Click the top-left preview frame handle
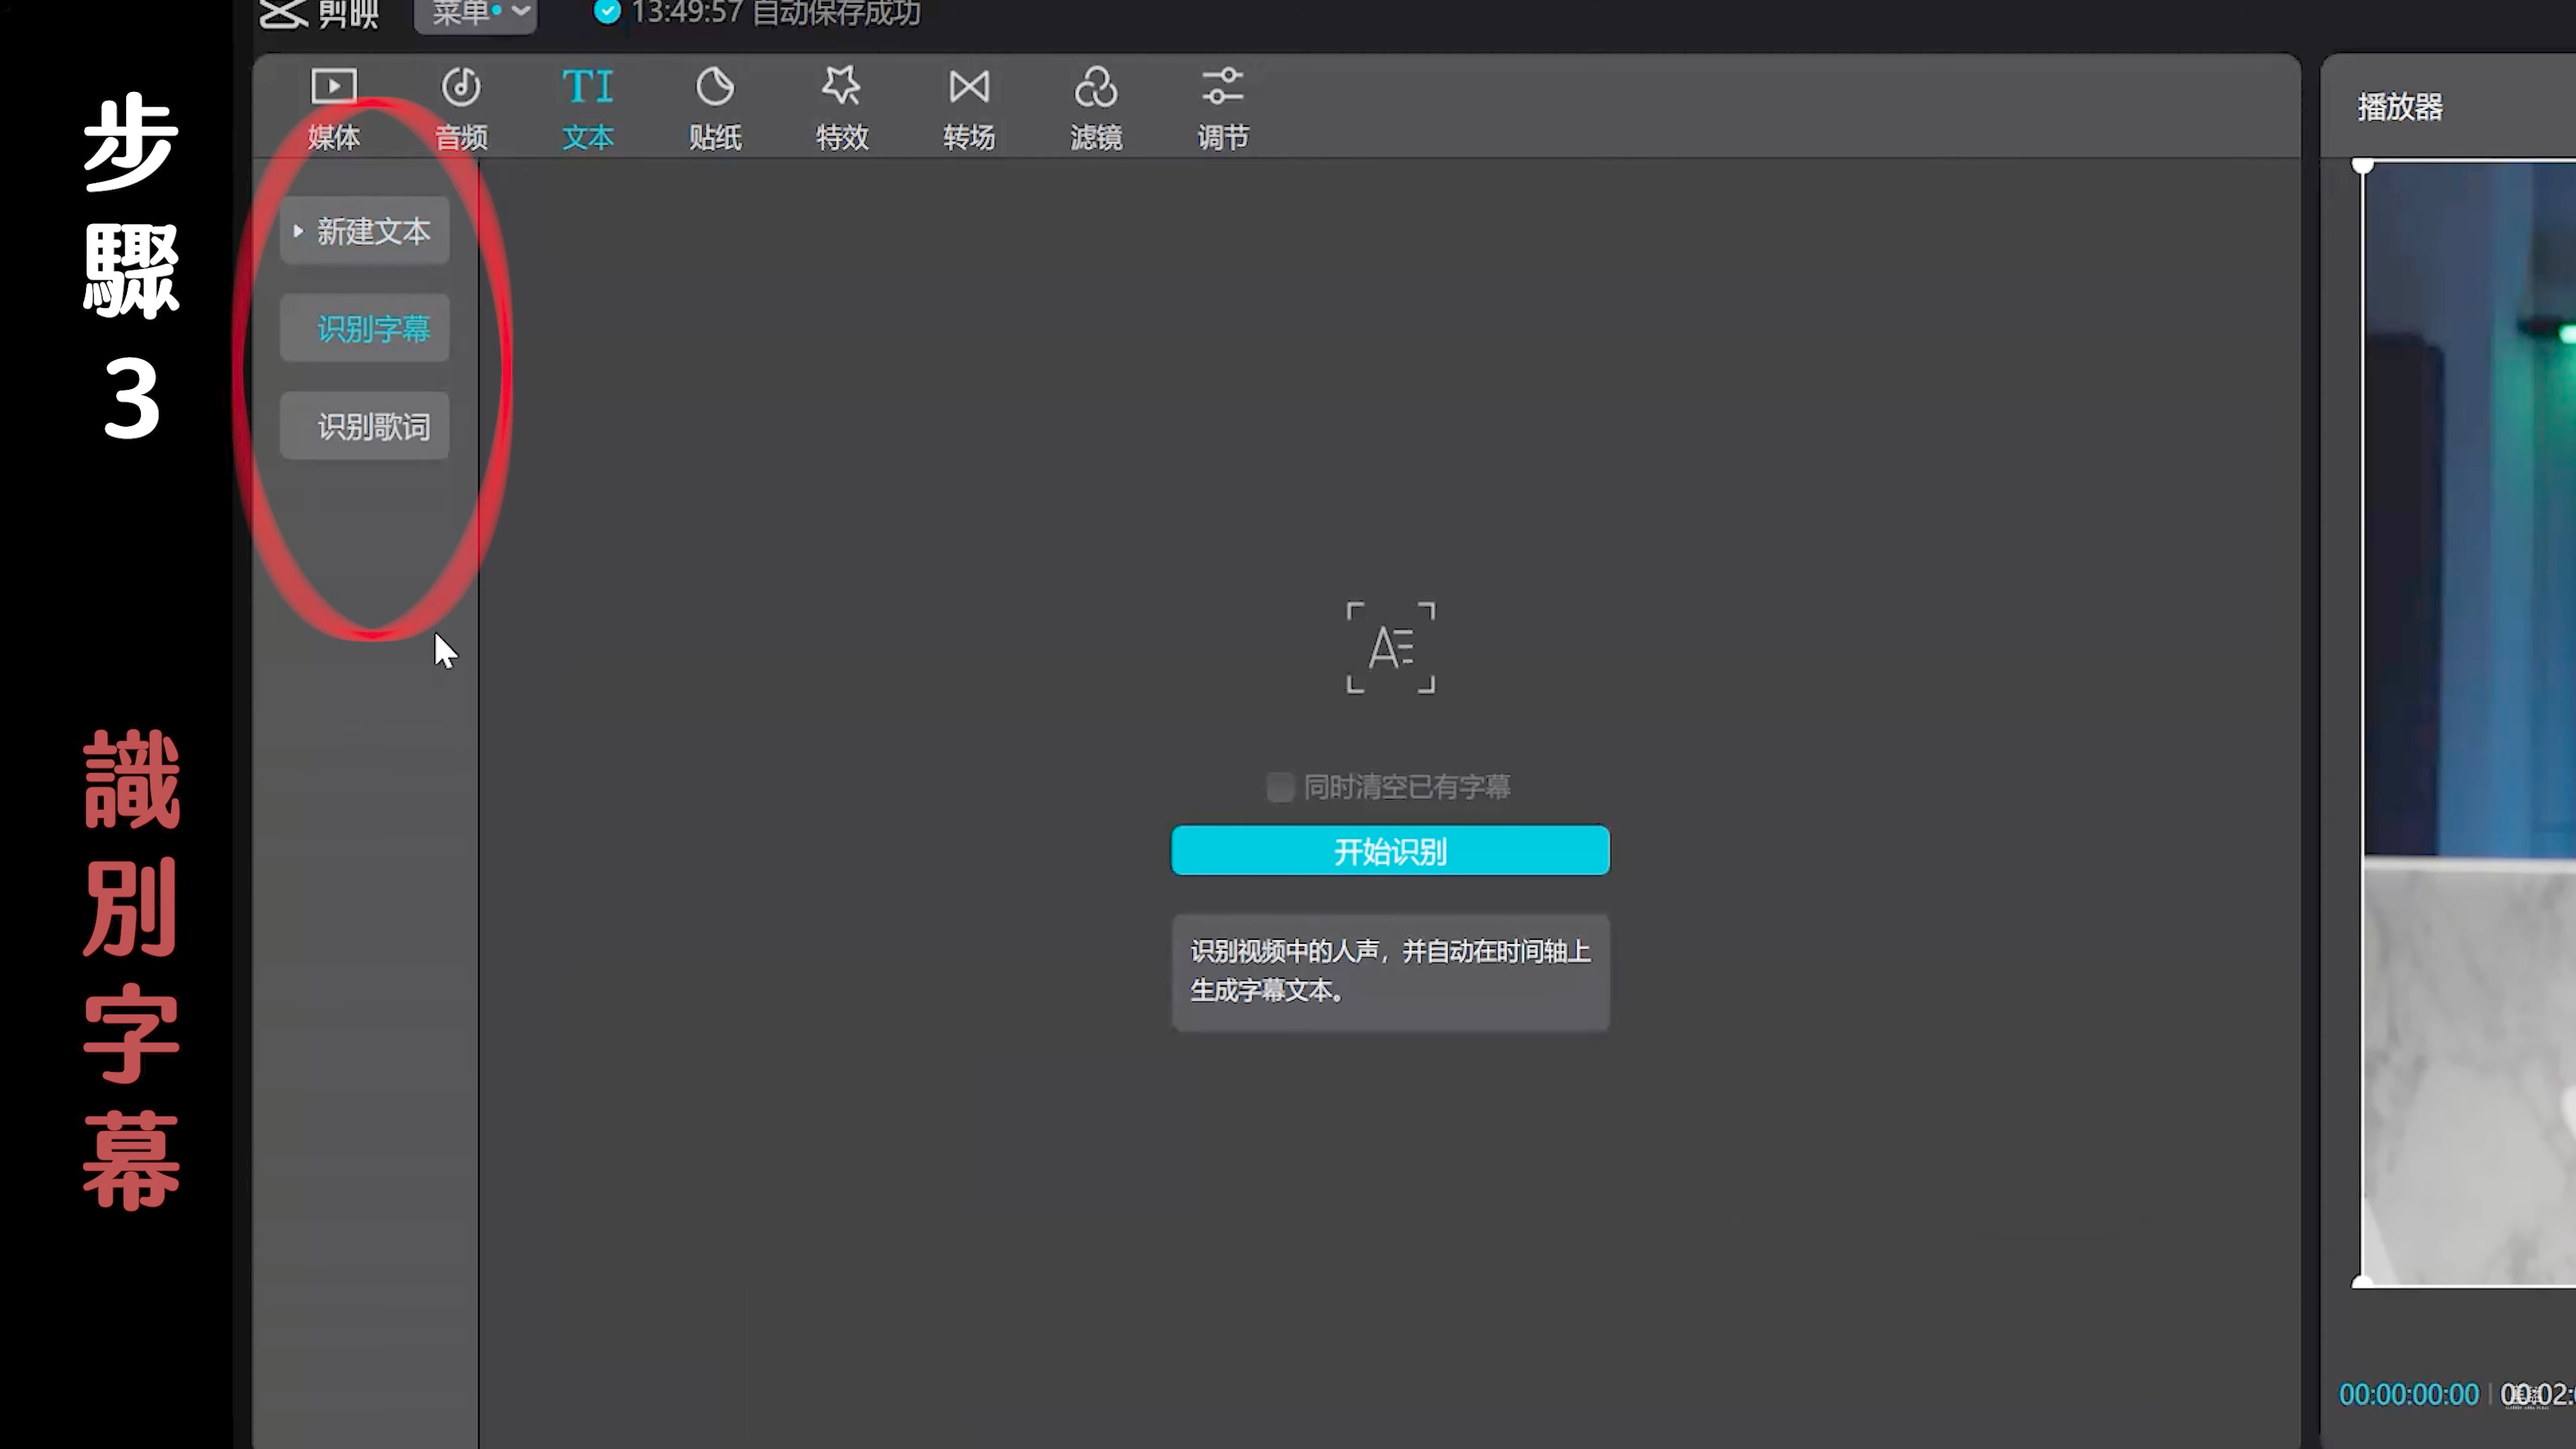Viewport: 2576px width, 1449px height. click(2362, 165)
